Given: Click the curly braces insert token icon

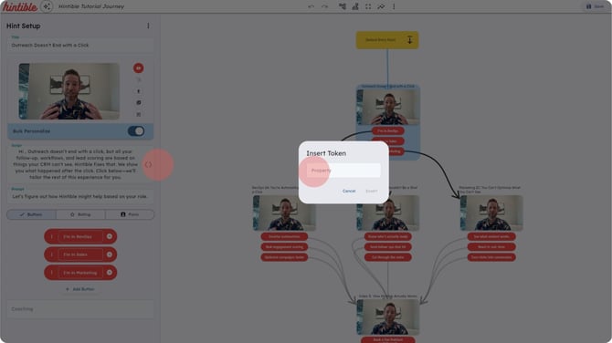Looking at the screenshot, I should [x=148, y=164].
